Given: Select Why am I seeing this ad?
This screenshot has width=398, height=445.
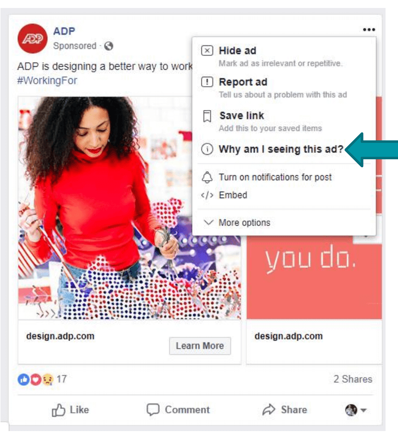Looking at the screenshot, I should point(281,149).
